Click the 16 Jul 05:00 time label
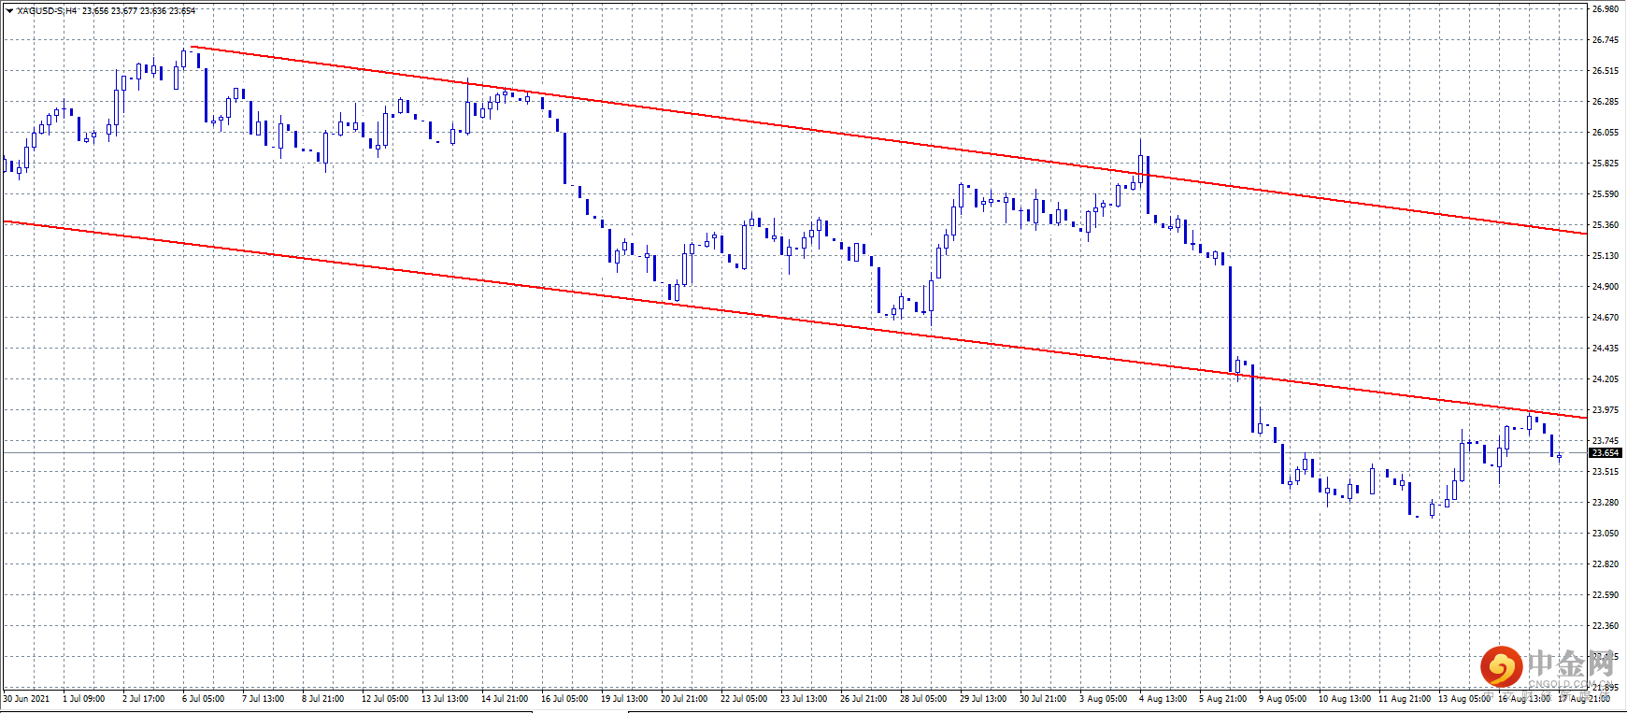This screenshot has height=713, width=1627. 564,699
